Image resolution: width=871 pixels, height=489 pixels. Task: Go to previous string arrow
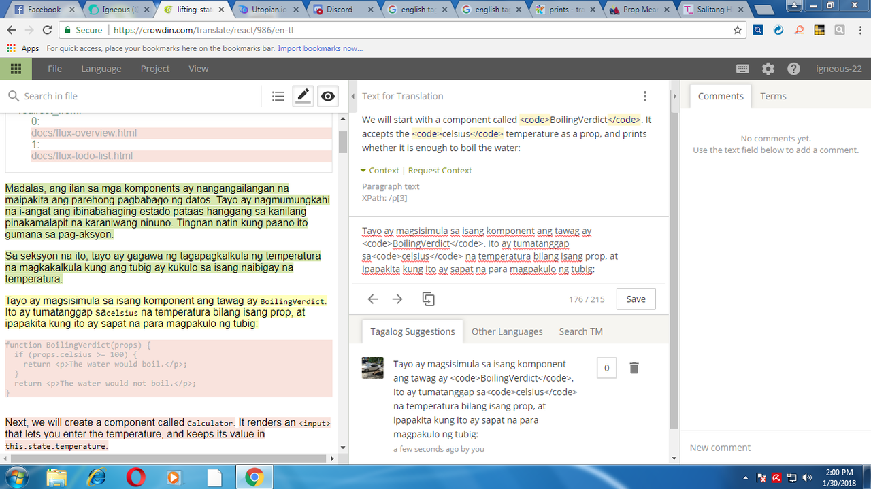373,299
